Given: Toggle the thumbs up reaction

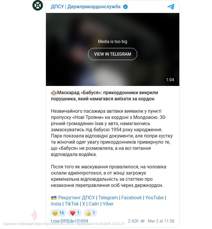Looking at the screenshot, I should (90, 213).
